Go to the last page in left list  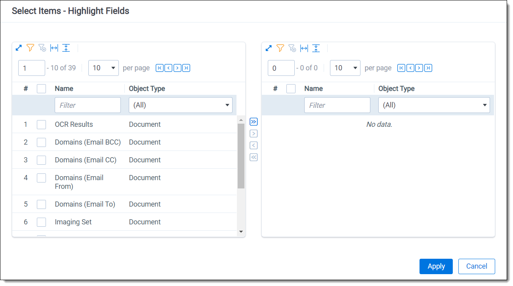[x=186, y=68]
